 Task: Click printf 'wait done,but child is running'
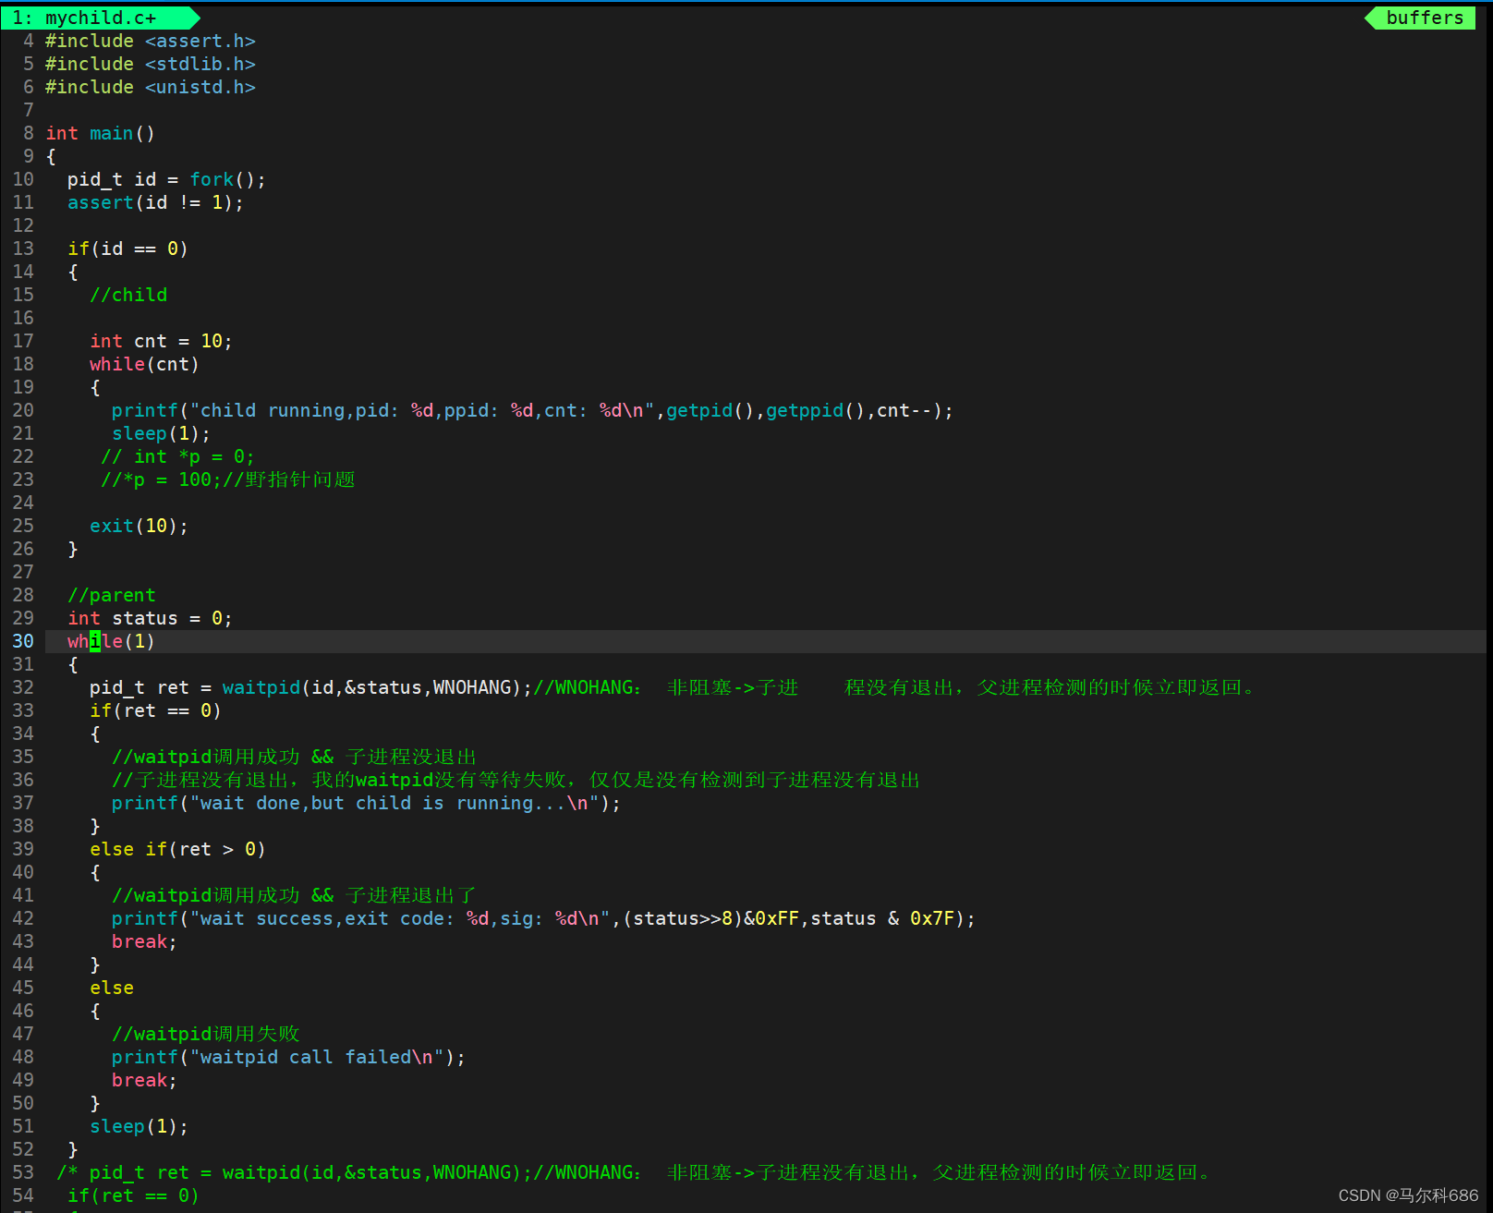pos(366,803)
